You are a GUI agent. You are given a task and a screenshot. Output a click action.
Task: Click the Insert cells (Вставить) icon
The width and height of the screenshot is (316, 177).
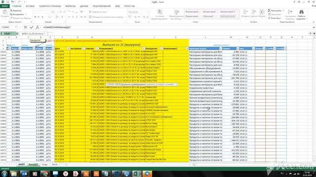[x=245, y=12]
